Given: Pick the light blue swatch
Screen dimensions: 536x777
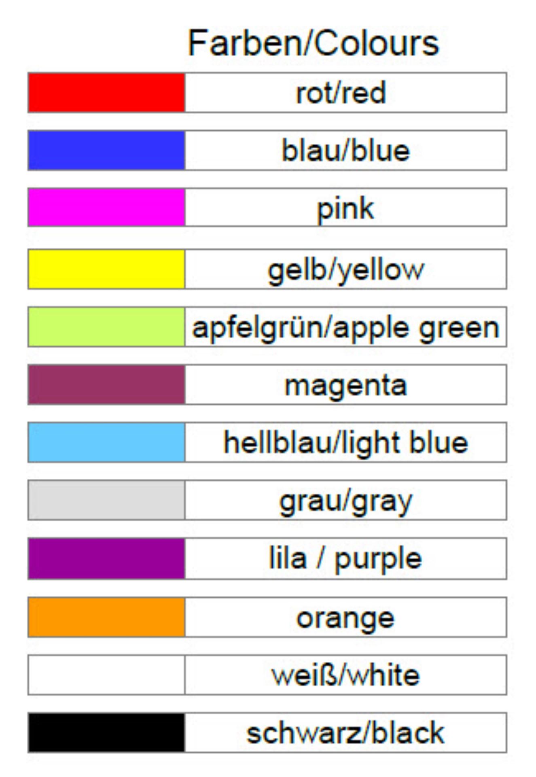Looking at the screenshot, I should coord(106,442).
